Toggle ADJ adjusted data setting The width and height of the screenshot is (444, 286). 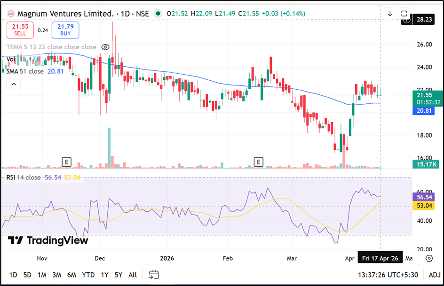435,275
